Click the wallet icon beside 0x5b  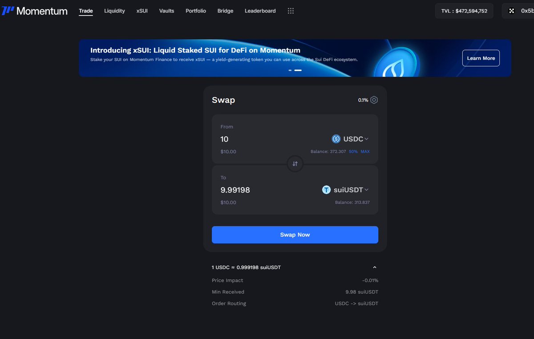point(512,11)
